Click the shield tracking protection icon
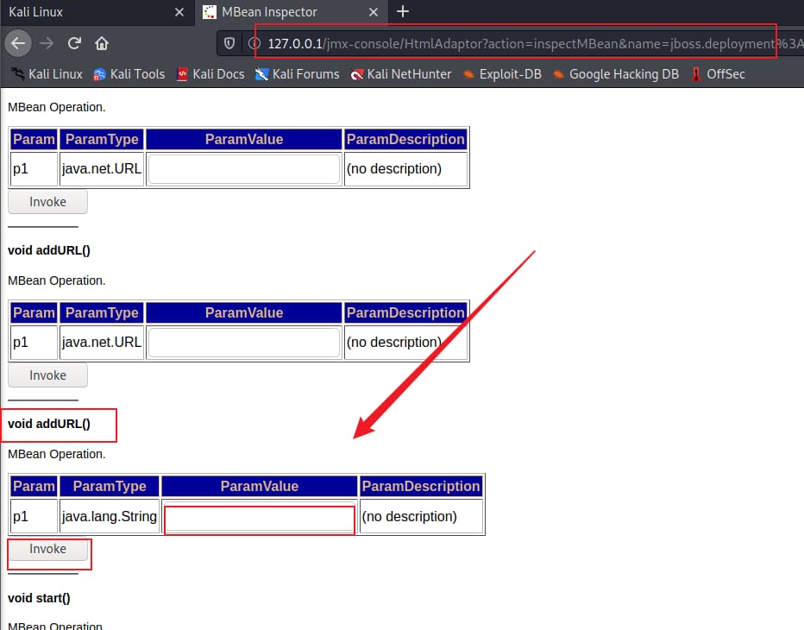Screen dimensions: 804x630 tap(229, 44)
